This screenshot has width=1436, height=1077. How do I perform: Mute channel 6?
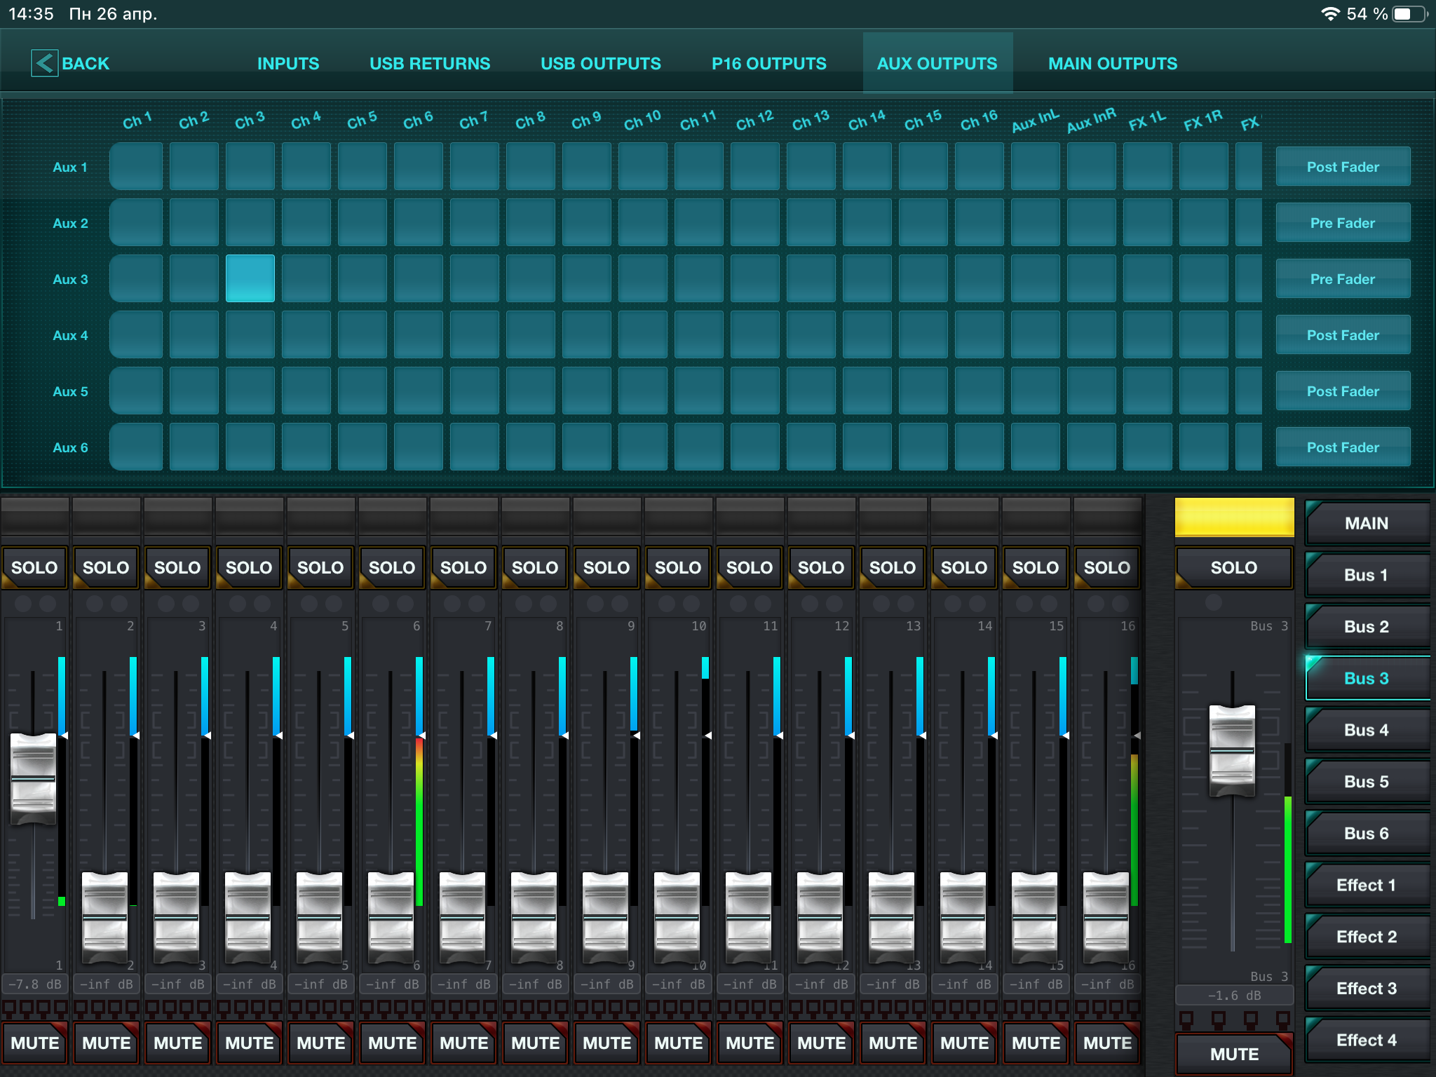[392, 1043]
